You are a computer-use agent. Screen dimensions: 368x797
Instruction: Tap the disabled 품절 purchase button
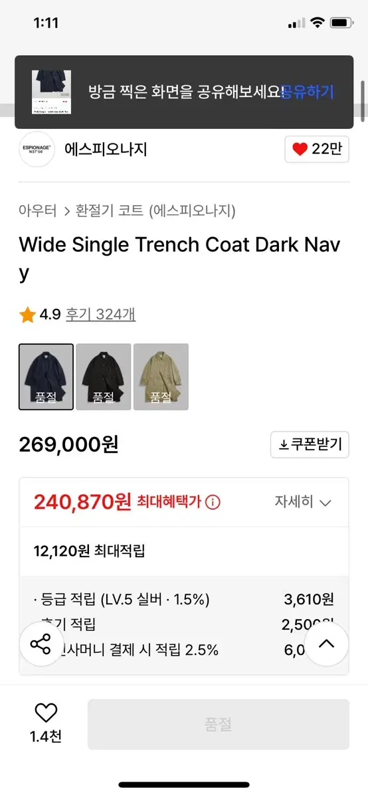click(218, 725)
